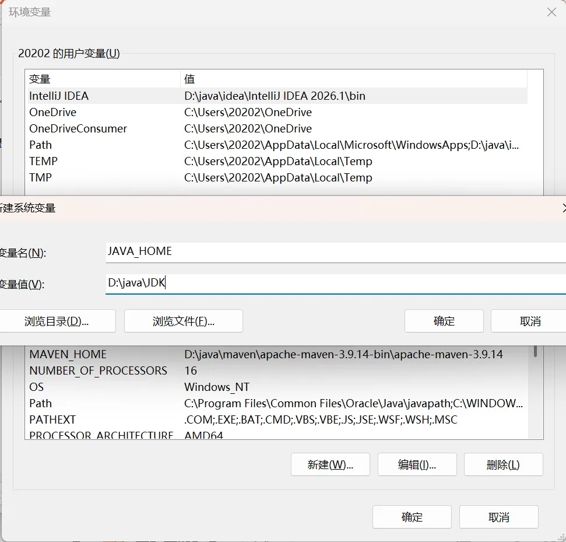Click the Windows_NT value cell
This screenshot has width=566, height=542.
point(217,387)
